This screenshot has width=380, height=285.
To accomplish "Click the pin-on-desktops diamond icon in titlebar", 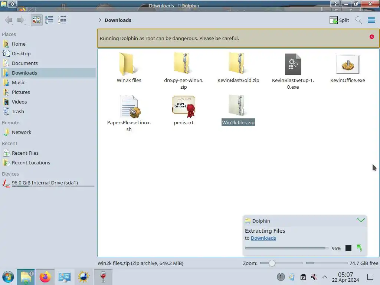I will (x=12, y=4).
